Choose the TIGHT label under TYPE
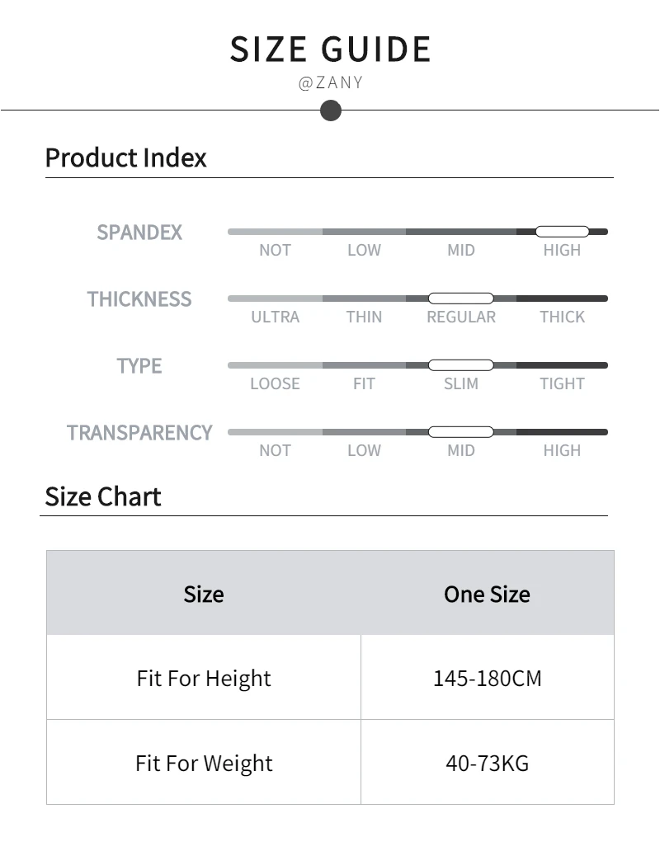This screenshot has height=851, width=660. coord(562,383)
